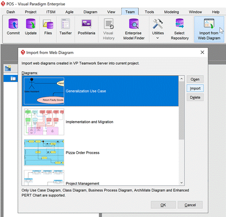The width and height of the screenshot is (226, 217).
Task: Open the Window menu tab
Action: pos(195,12)
